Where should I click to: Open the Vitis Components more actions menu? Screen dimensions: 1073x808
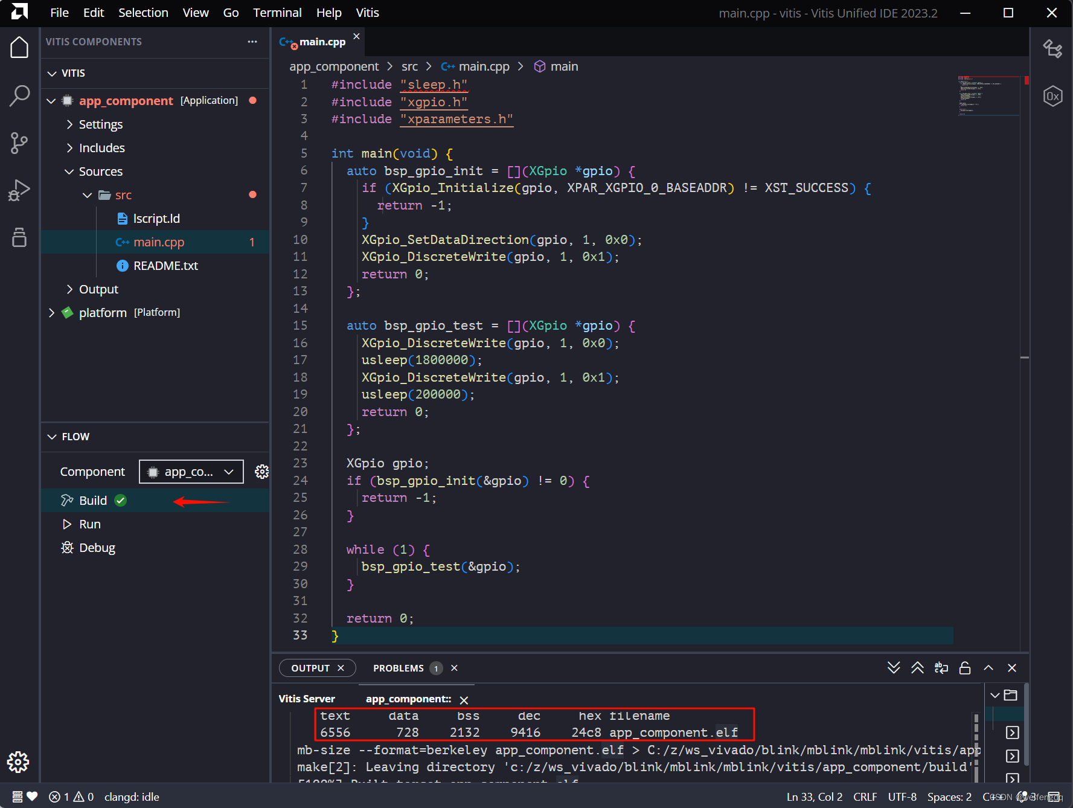tap(252, 42)
